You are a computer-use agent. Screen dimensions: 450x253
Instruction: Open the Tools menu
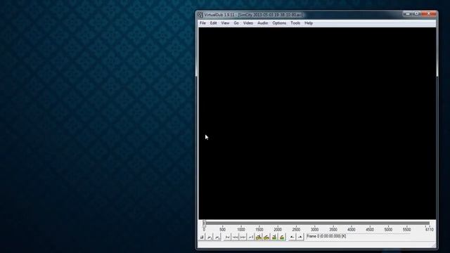coord(295,23)
